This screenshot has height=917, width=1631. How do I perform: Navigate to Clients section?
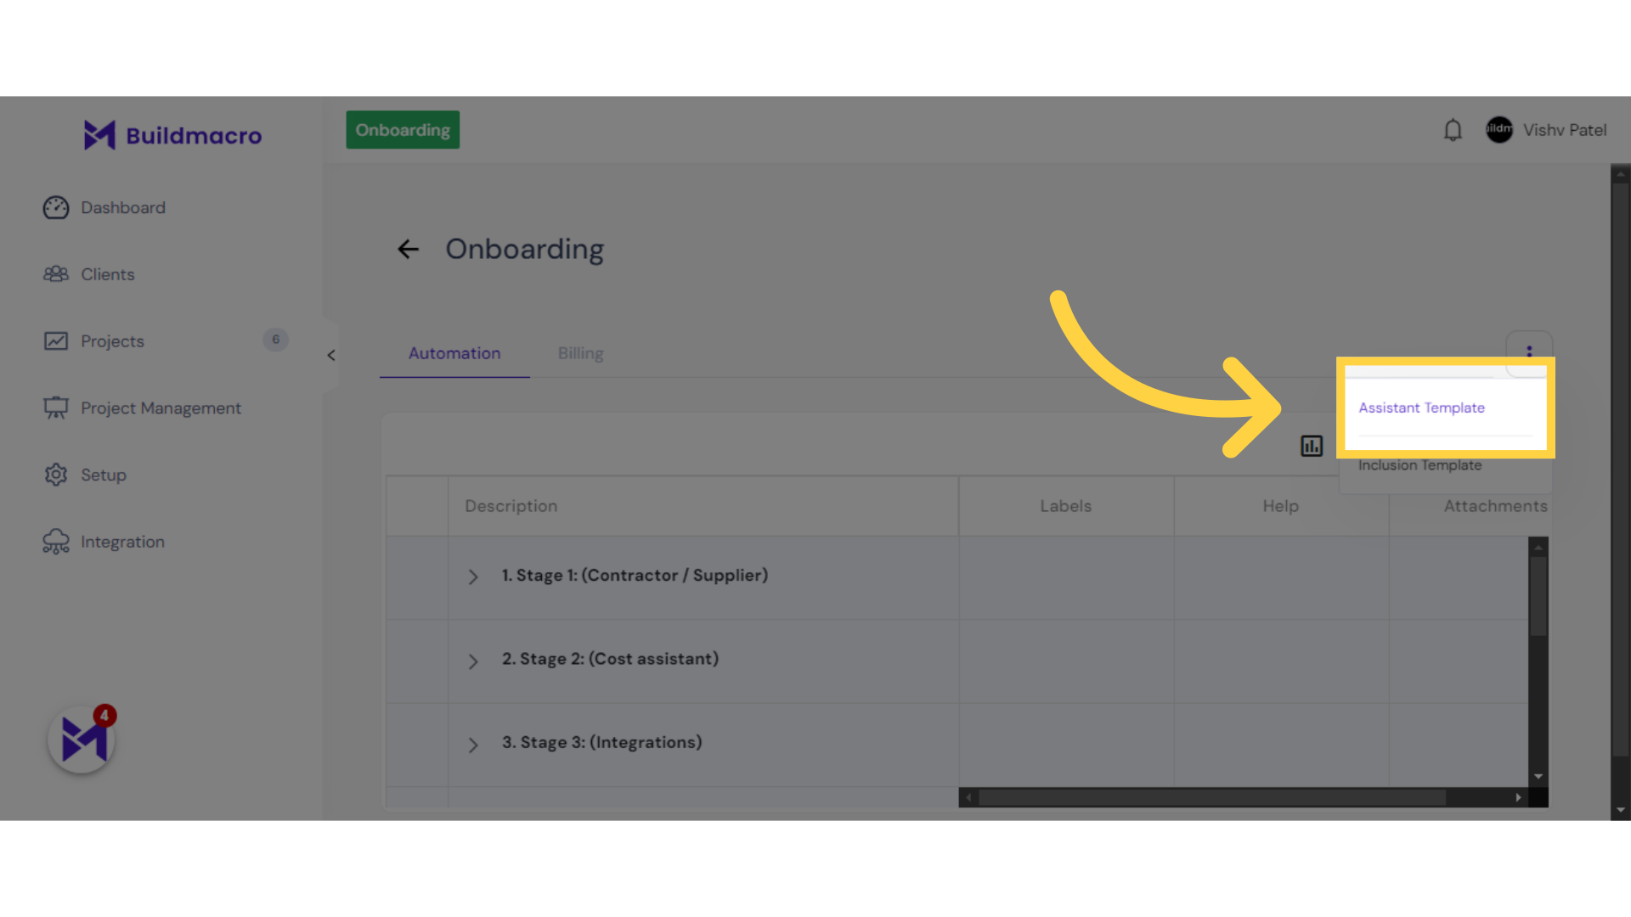coord(108,274)
